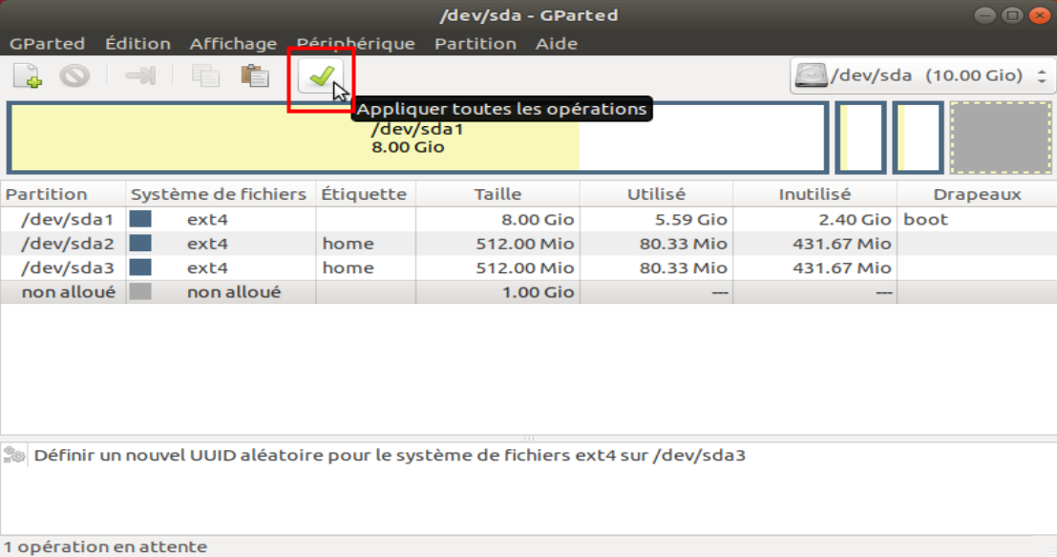1057x557 pixels.
Task: Select the gray unallocated block in disk map
Action: [x=1001, y=138]
